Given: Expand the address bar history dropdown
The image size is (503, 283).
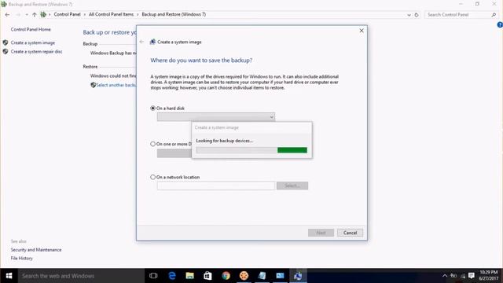Looking at the screenshot, I should [409, 15].
